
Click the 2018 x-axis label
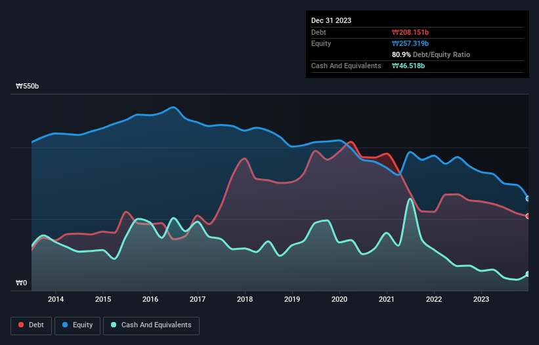click(x=245, y=299)
